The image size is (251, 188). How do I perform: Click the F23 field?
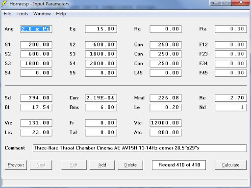point(230,54)
